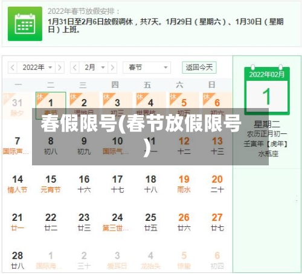Click the 2022年02月 day card
302x274 pixels.
coord(267,90)
